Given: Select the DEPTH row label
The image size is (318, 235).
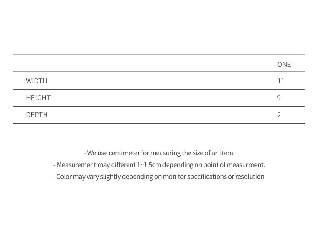Looking at the screenshot, I should click(37, 115).
